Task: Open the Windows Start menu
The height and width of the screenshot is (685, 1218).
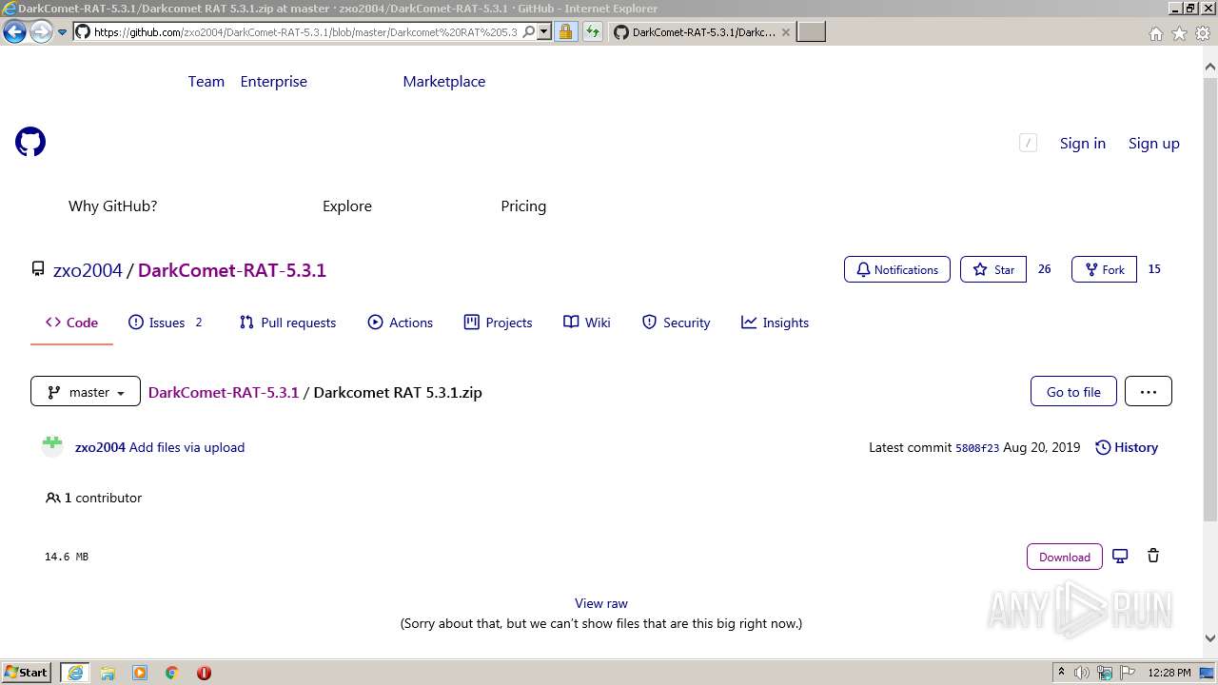Action: click(27, 672)
